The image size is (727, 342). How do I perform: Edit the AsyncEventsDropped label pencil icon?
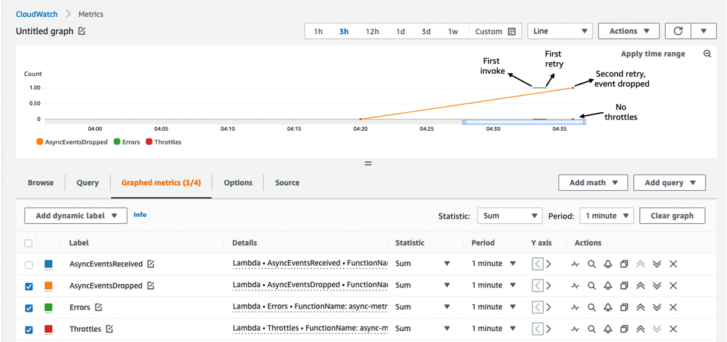[151, 286]
